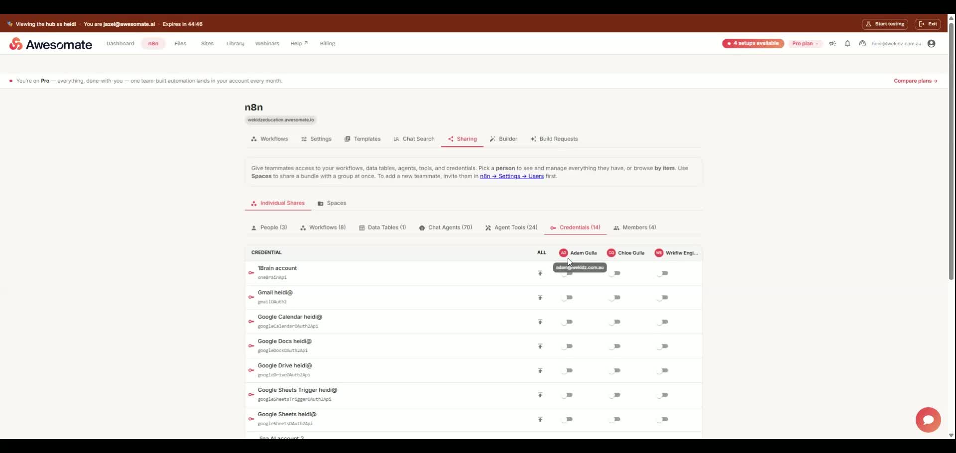
Task: Click the key icon beside Google Docs heidi@
Action: (x=251, y=346)
